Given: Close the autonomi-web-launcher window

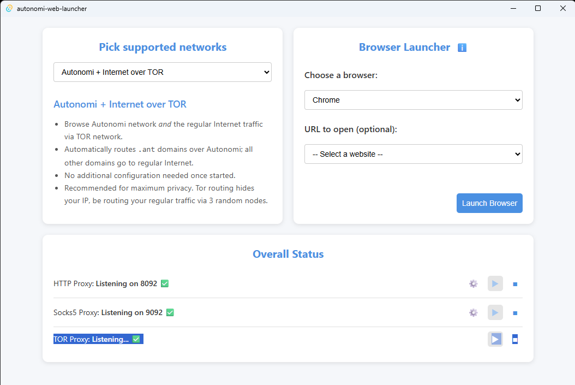Looking at the screenshot, I should coord(563,8).
